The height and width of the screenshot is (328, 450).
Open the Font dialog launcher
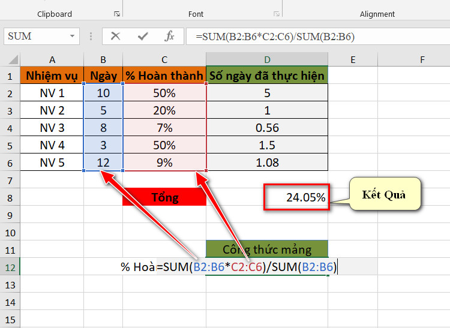(x=277, y=14)
